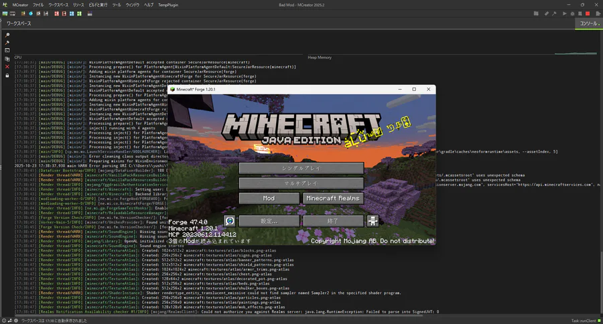
Task: Click the globe language icon in Minecraft
Action: (x=230, y=221)
